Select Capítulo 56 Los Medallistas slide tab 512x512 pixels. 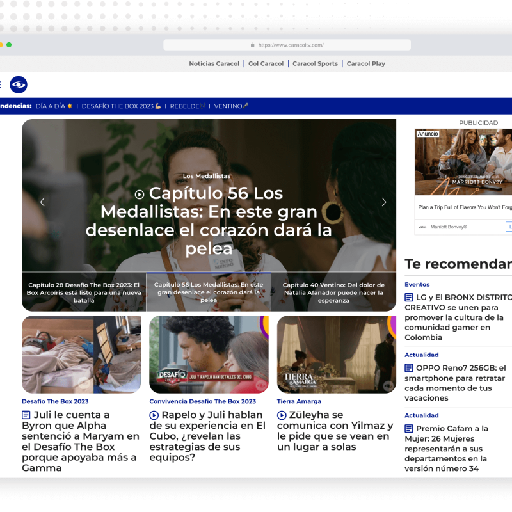(209, 292)
